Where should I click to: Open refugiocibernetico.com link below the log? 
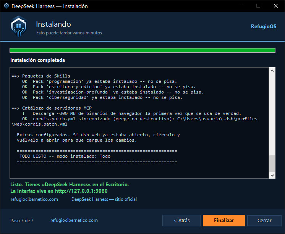coord(34,199)
